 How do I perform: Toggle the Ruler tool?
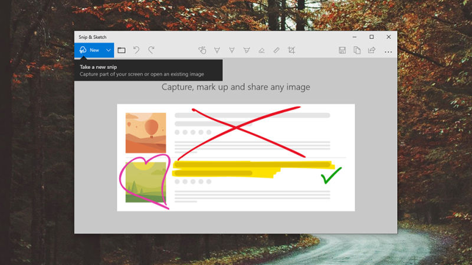coord(276,51)
